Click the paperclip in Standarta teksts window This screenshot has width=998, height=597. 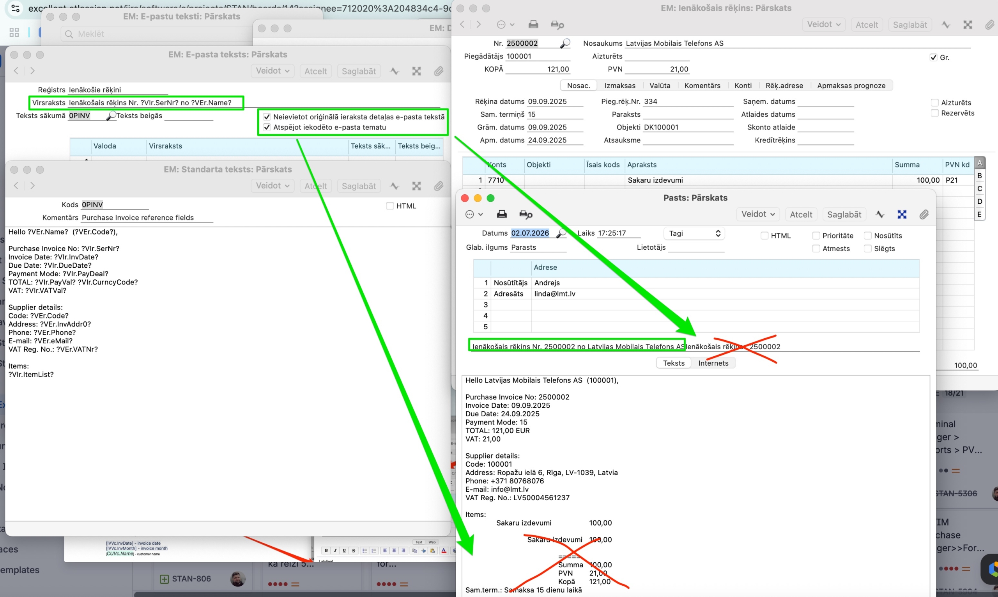pyautogui.click(x=438, y=186)
